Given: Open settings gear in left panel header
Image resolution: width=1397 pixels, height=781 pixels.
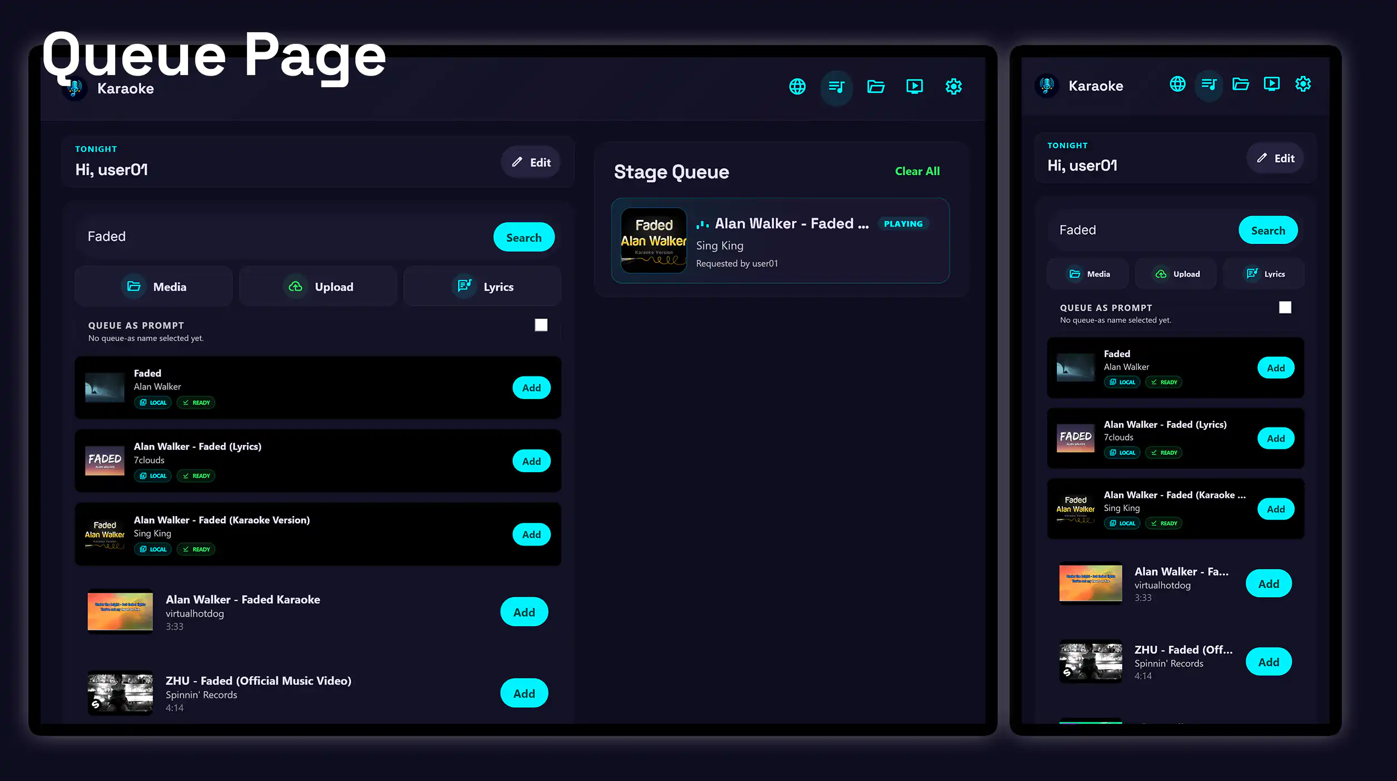Looking at the screenshot, I should [x=954, y=87].
